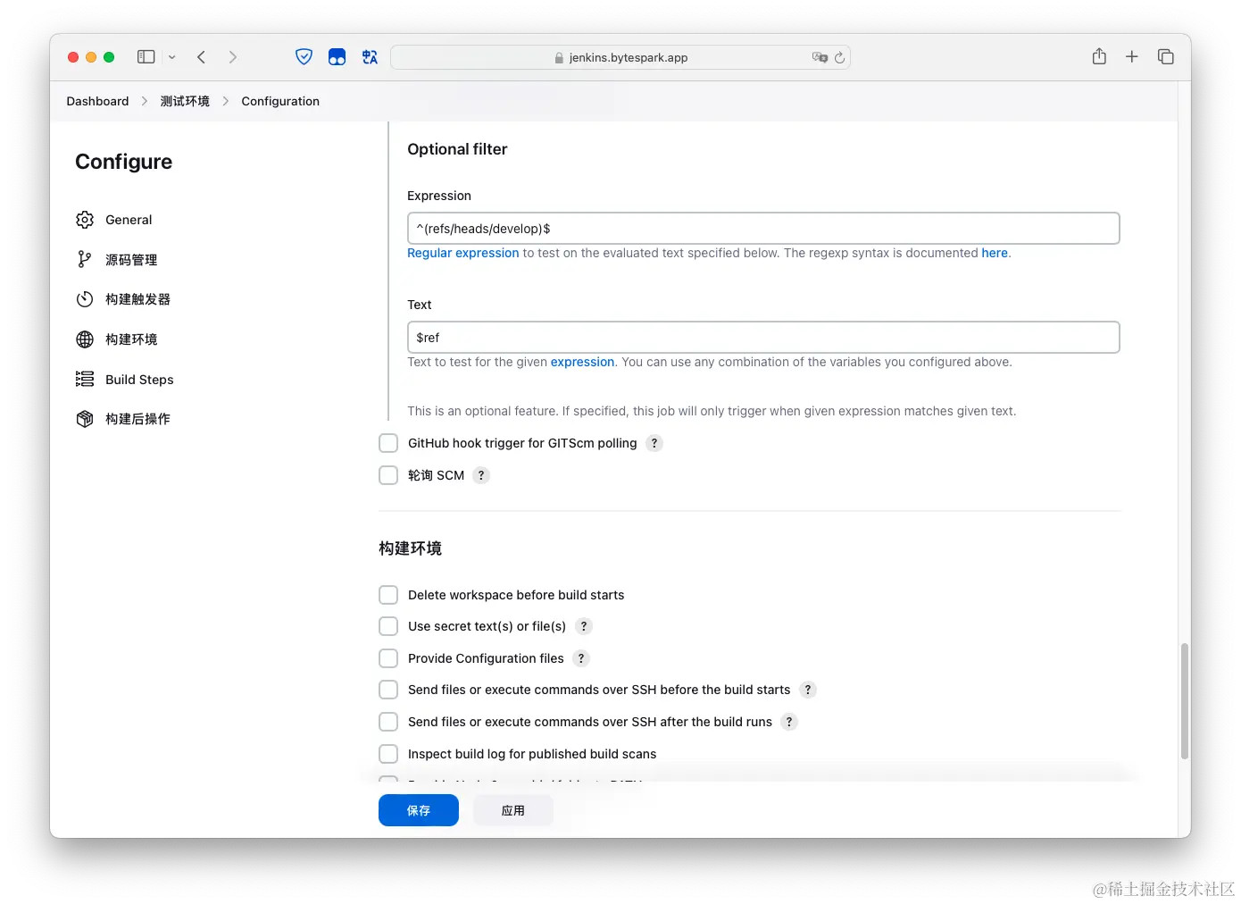Open the 测试环境 breadcrumb link
Screen dimensions: 1241x904
(x=185, y=101)
